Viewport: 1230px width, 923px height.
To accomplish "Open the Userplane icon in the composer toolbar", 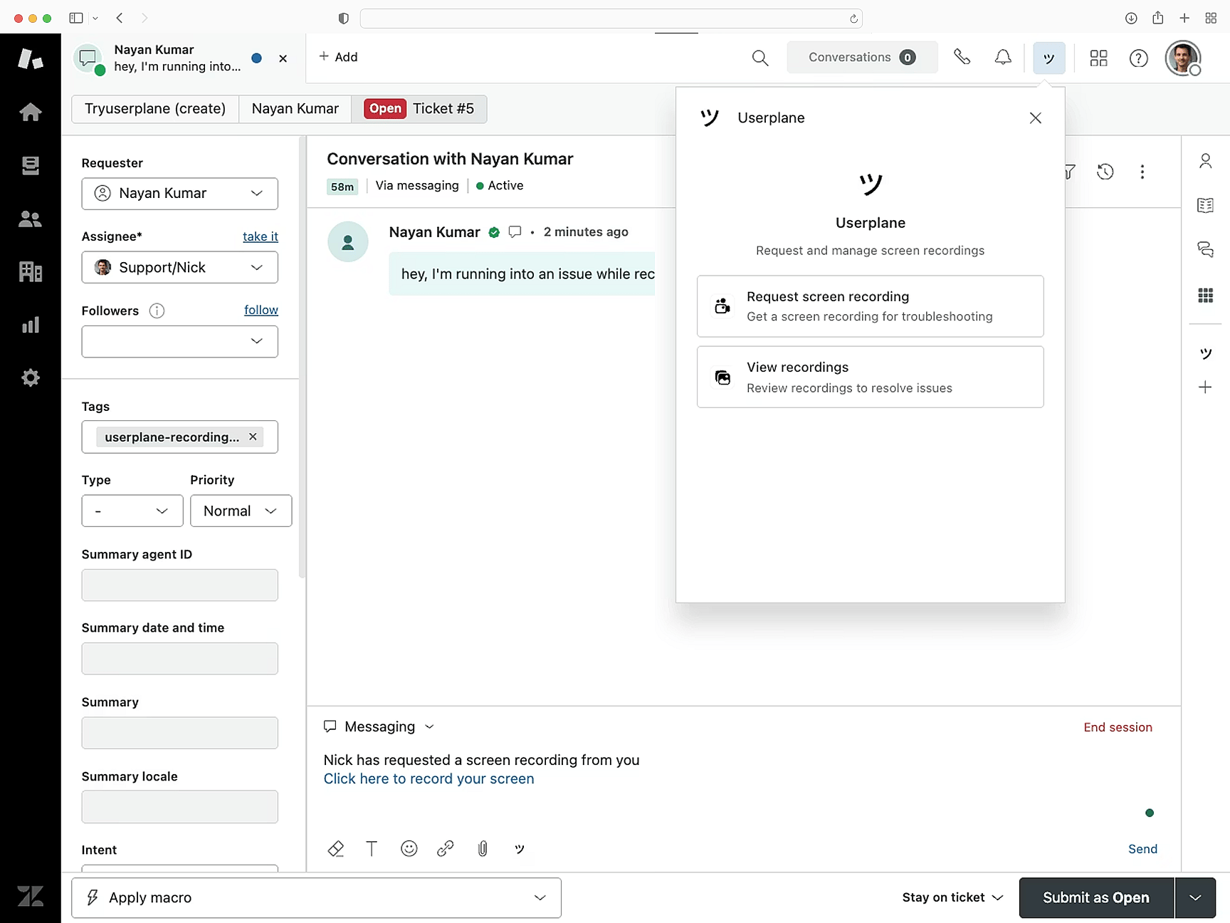I will tap(520, 848).
